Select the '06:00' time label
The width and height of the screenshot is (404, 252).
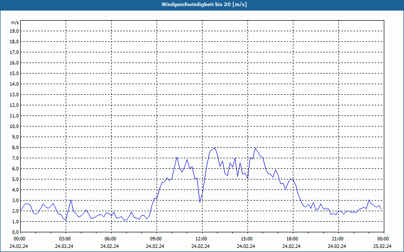110,239
